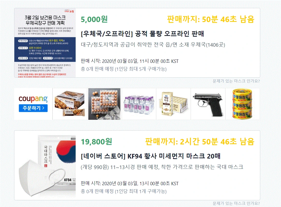
Task: Report problem under the post office listing
Action: coord(236,81)
